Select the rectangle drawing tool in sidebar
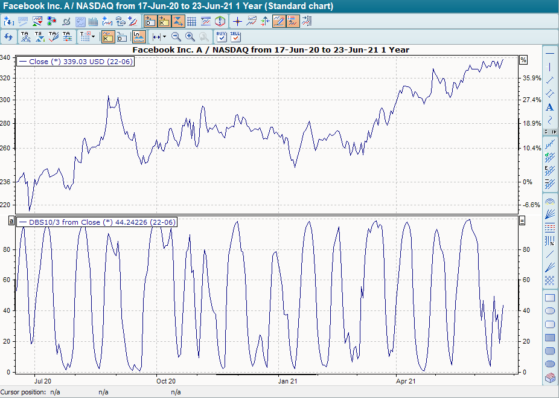Image resolution: width=559 pixels, height=398 pixels. (550, 297)
